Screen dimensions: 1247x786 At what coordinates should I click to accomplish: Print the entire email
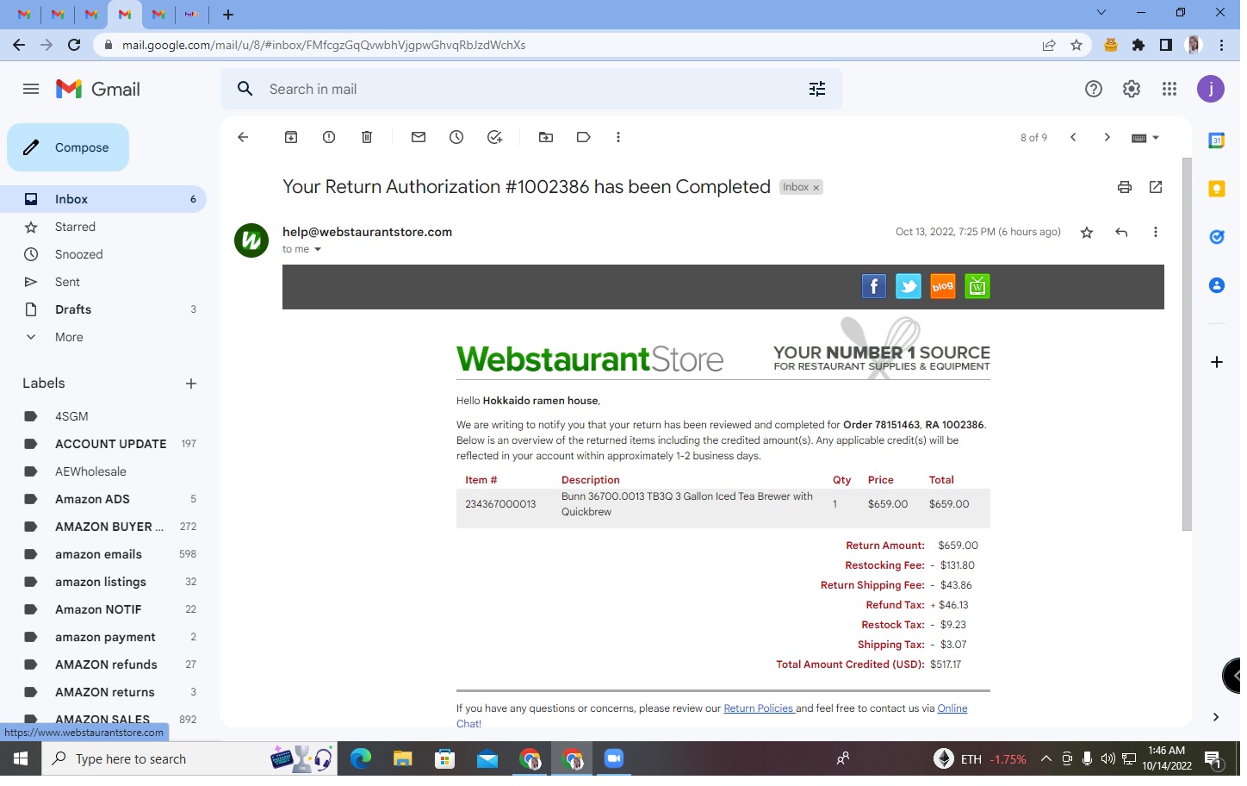(1125, 187)
